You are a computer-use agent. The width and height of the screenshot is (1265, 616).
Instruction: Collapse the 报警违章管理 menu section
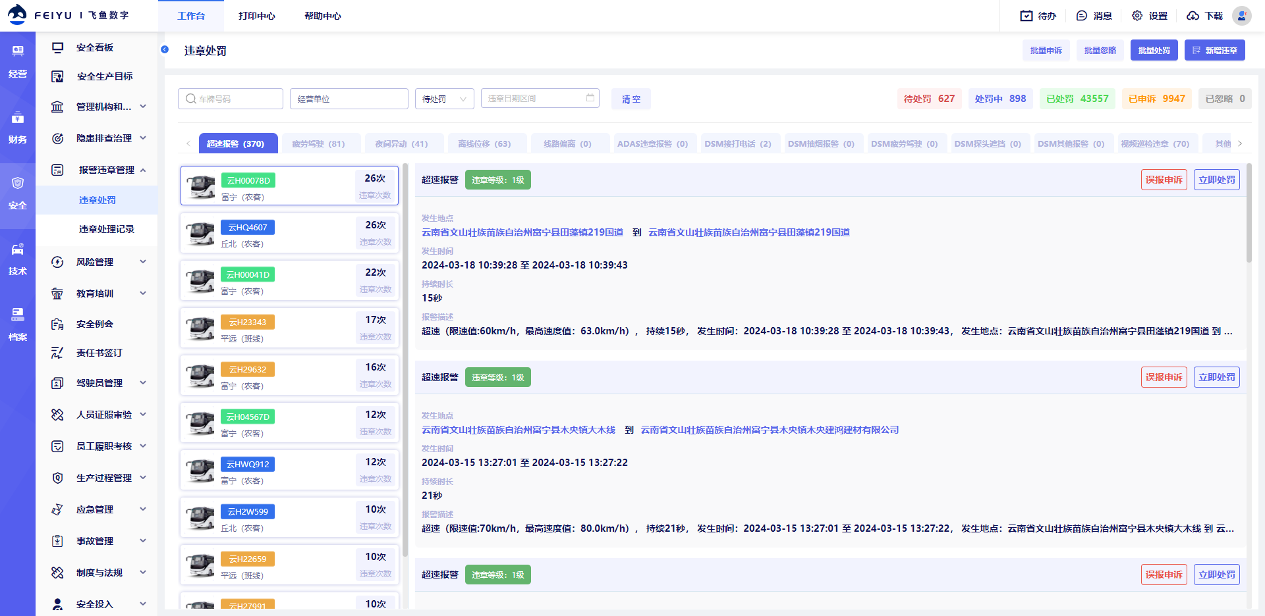pyautogui.click(x=105, y=170)
